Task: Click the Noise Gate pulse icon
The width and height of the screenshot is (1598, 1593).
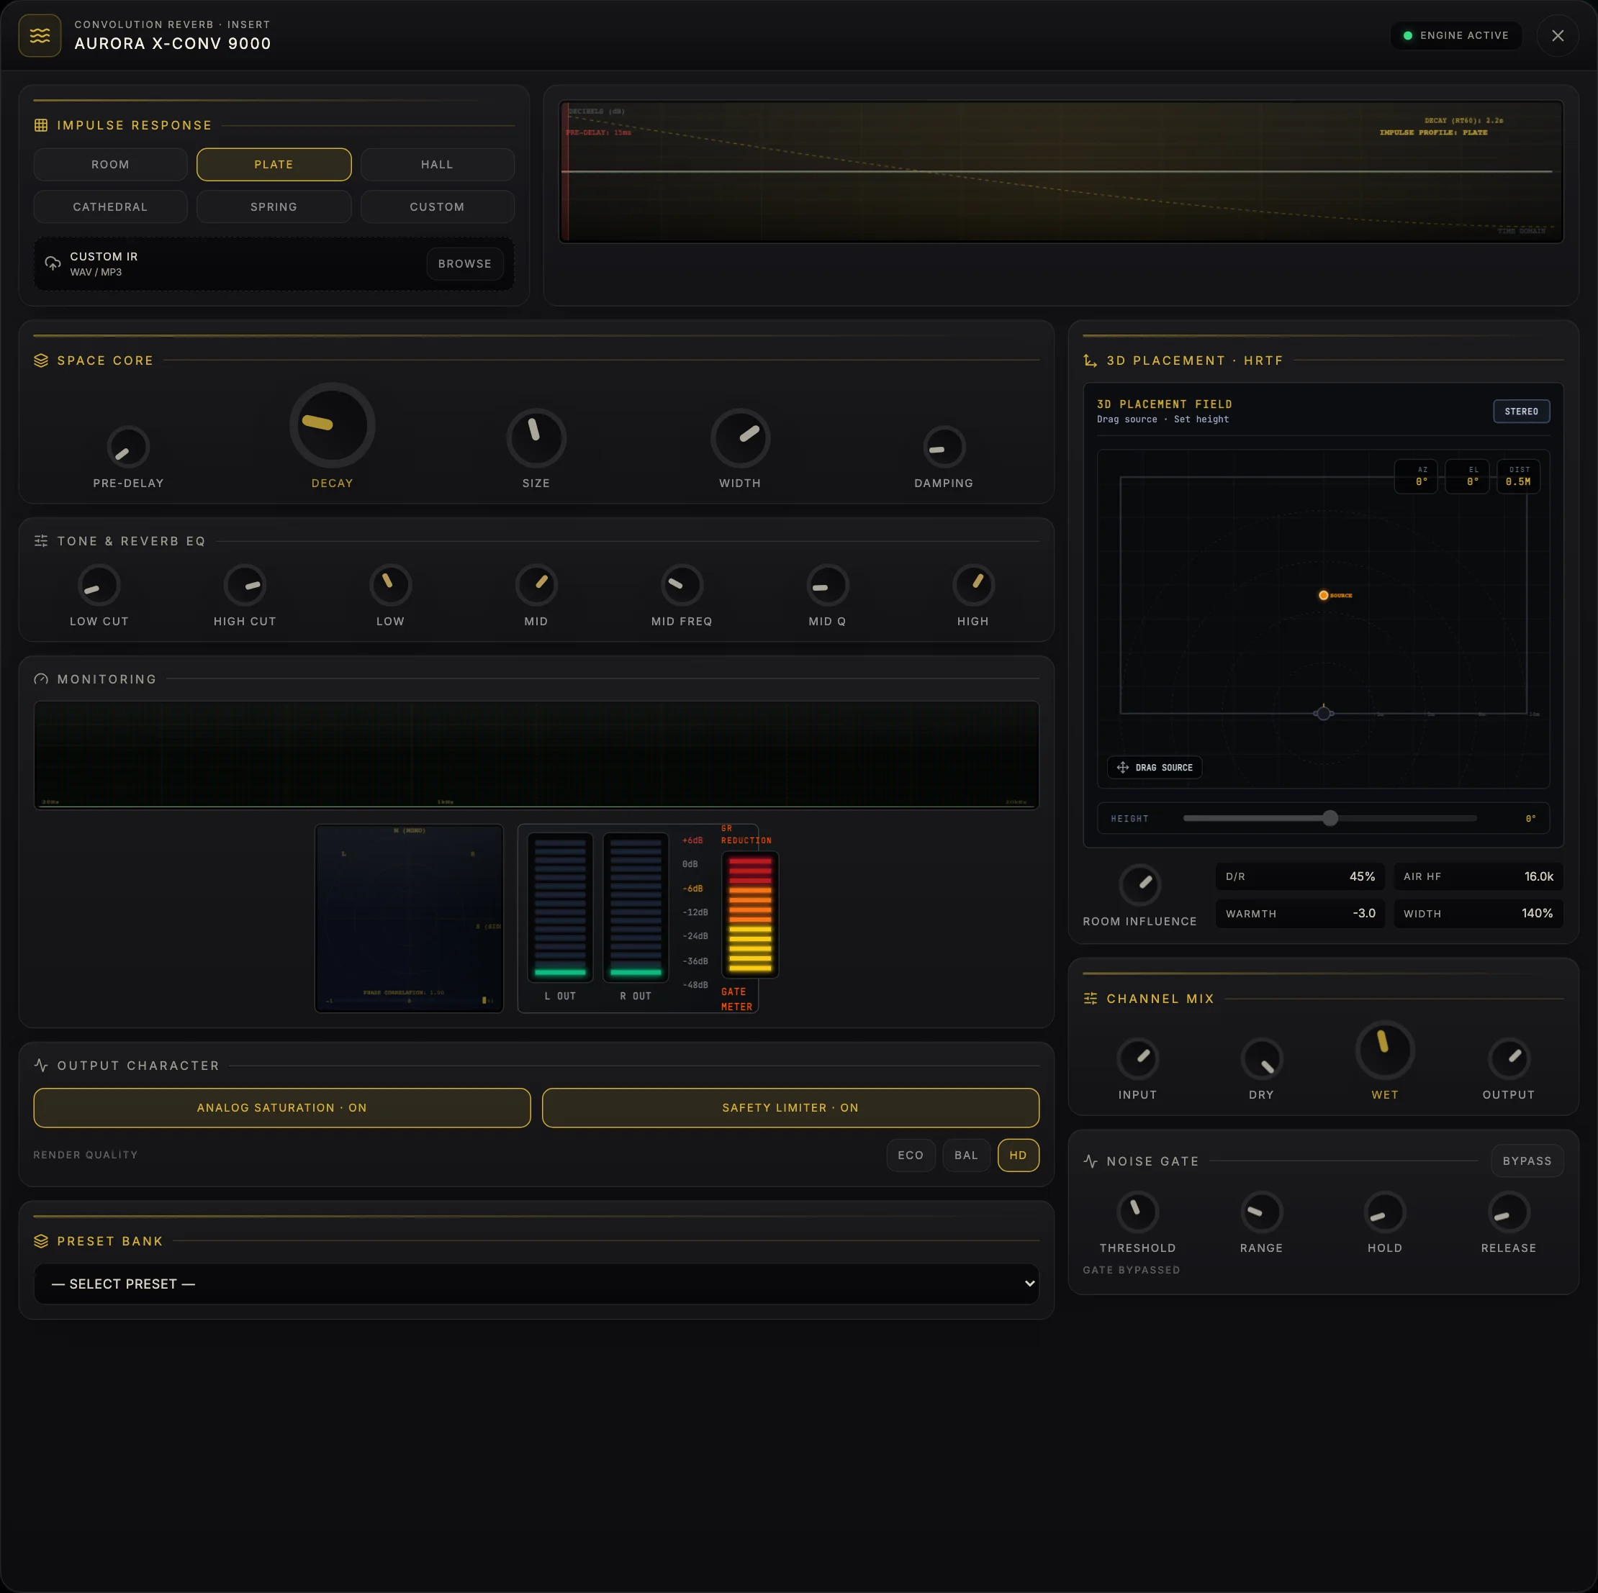Action: coord(1090,1161)
